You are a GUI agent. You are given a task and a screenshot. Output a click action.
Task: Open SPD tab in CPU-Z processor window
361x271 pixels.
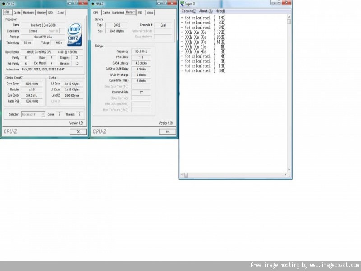tap(51, 13)
